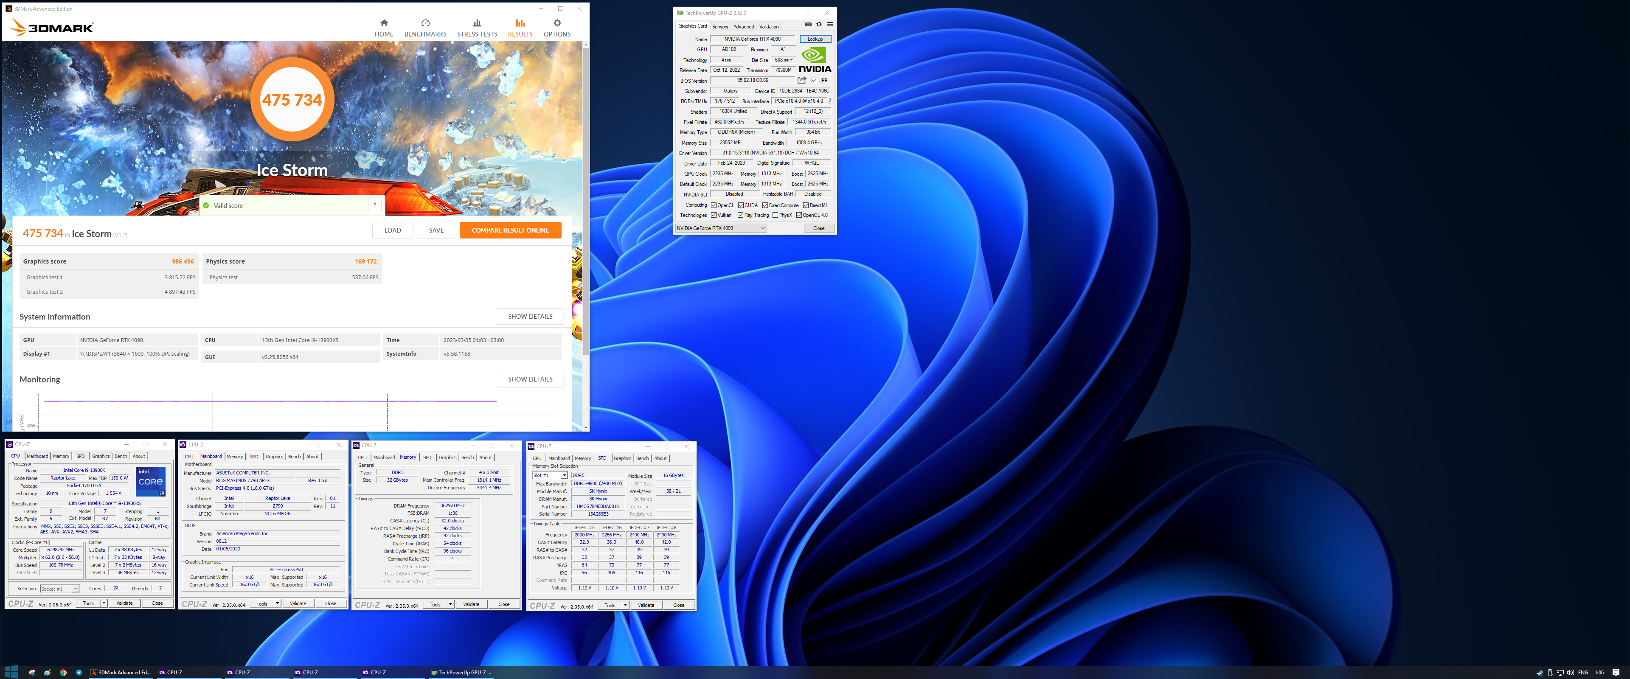This screenshot has height=679, width=1630.
Task: Go to BENCHMARKS in 3DMark
Action: [425, 28]
